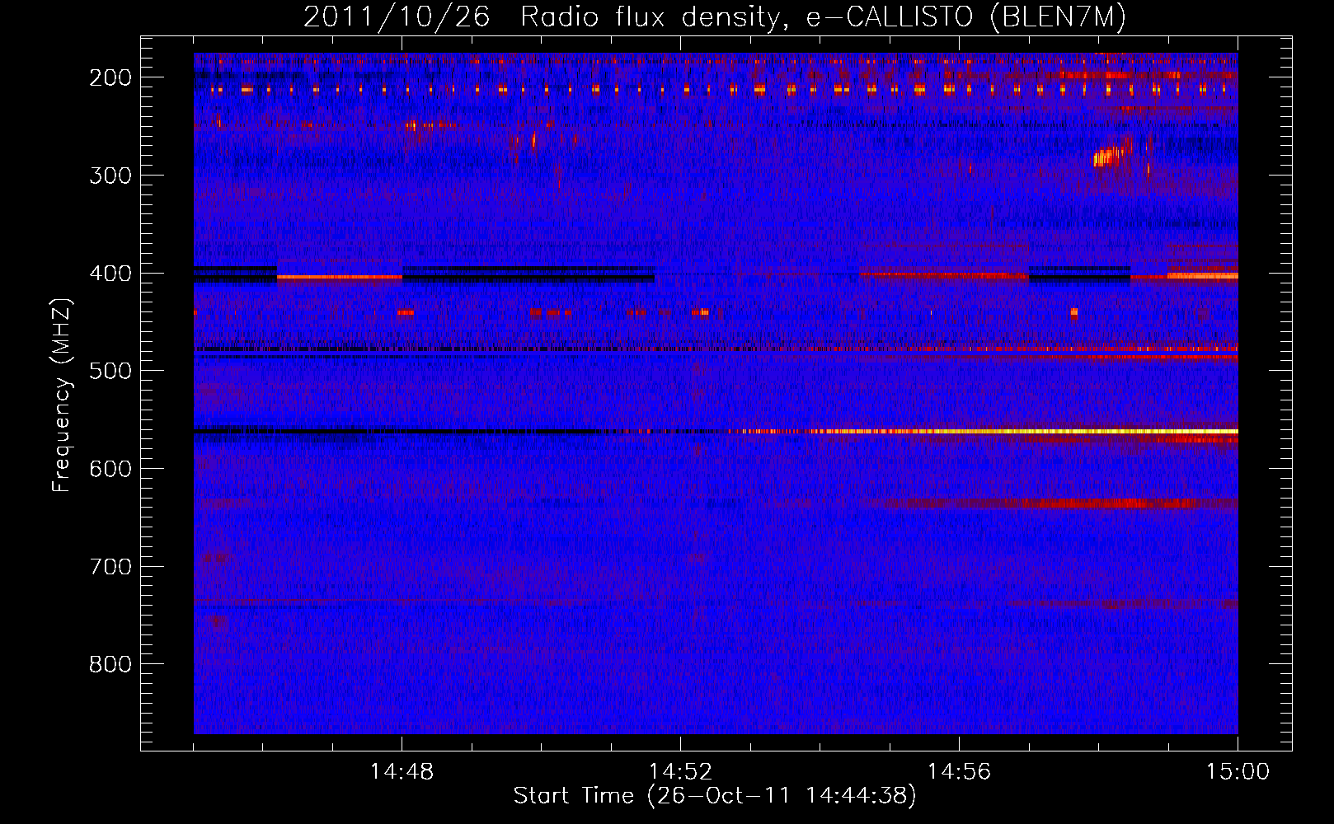Click the 600 frequency tick label
1334x824 pixels.
pyautogui.click(x=110, y=469)
